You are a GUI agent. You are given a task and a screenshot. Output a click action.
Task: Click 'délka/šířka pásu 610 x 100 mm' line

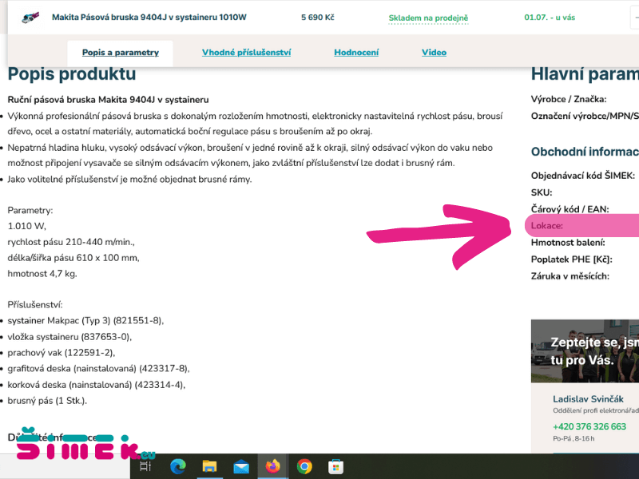(x=73, y=258)
